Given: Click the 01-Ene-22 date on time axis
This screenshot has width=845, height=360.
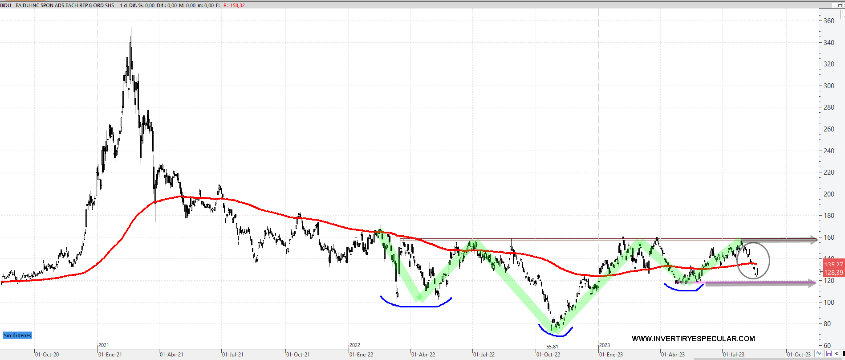Looking at the screenshot, I should point(361,355).
